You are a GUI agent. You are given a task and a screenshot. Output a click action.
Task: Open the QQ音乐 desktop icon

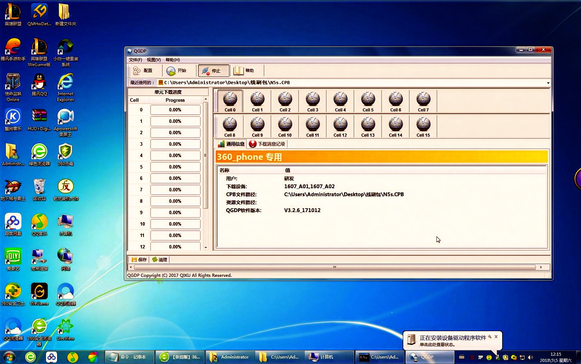pos(39,225)
